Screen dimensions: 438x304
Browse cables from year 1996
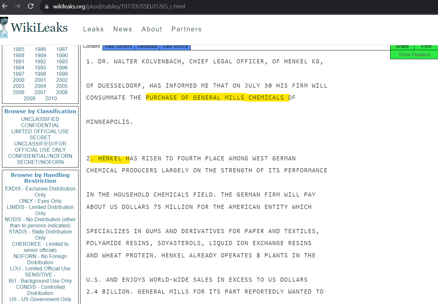coord(62,68)
